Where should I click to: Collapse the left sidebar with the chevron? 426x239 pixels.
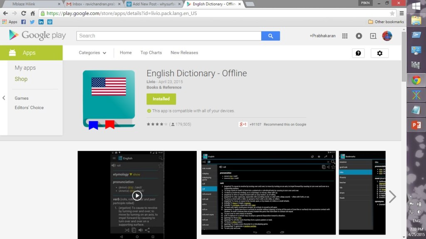coord(4,98)
